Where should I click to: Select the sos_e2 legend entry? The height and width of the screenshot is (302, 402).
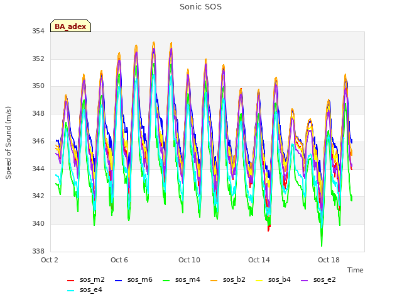click(x=318, y=279)
